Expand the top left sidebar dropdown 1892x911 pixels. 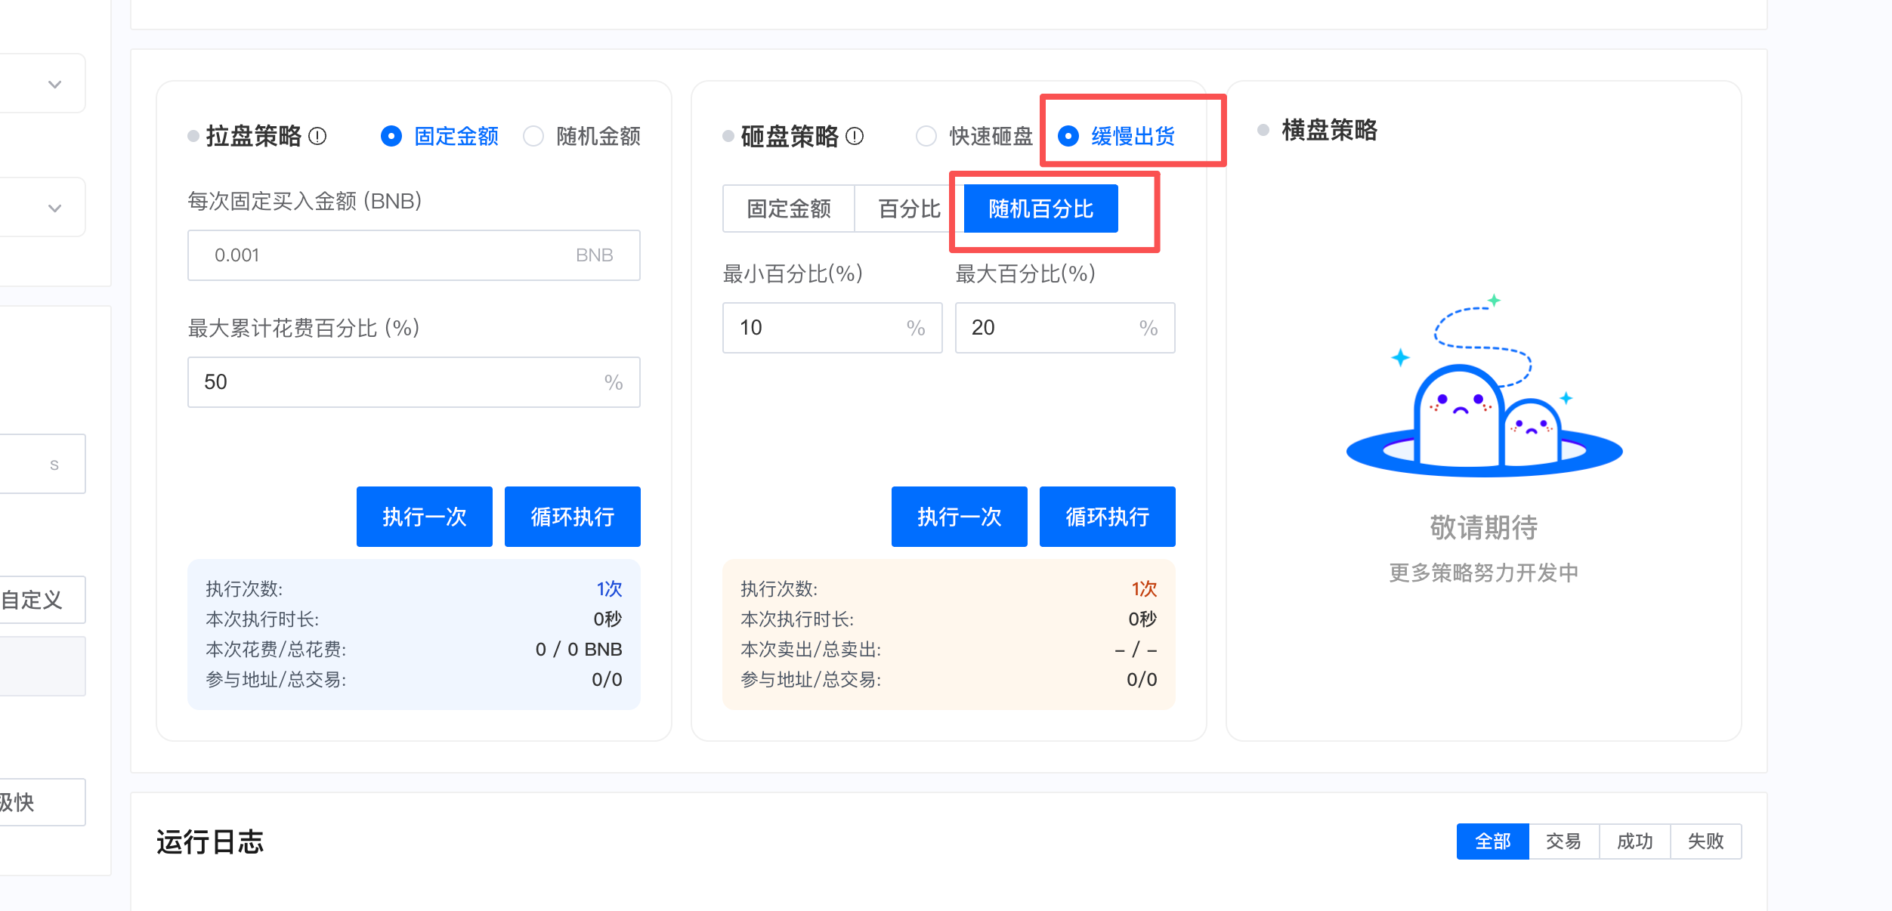tap(54, 84)
